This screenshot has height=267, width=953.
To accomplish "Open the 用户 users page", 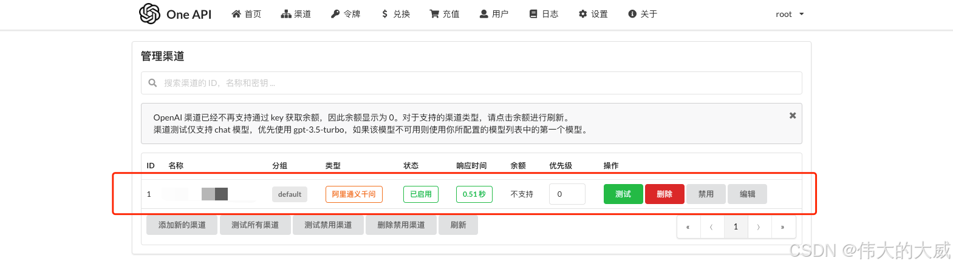I will (494, 14).
